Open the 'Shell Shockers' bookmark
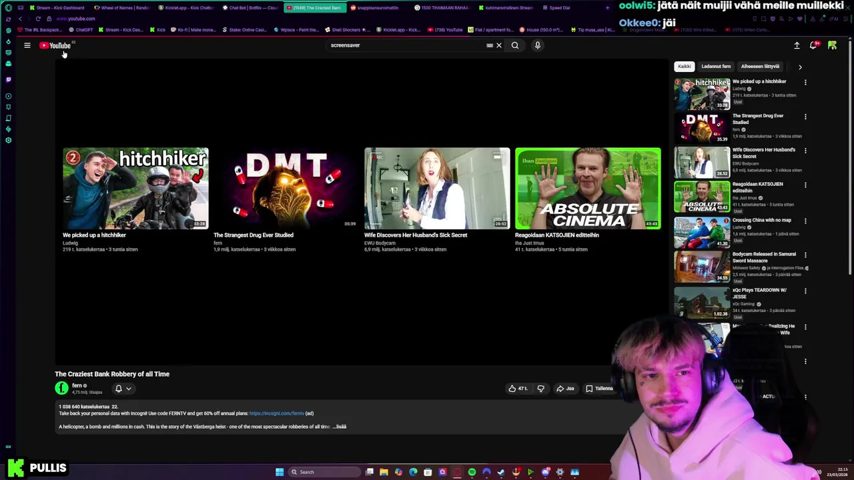This screenshot has height=480, width=854. click(x=348, y=30)
